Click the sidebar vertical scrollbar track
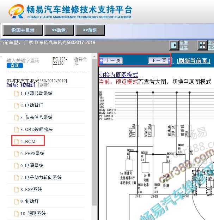214x220 pixels. pos(94,132)
